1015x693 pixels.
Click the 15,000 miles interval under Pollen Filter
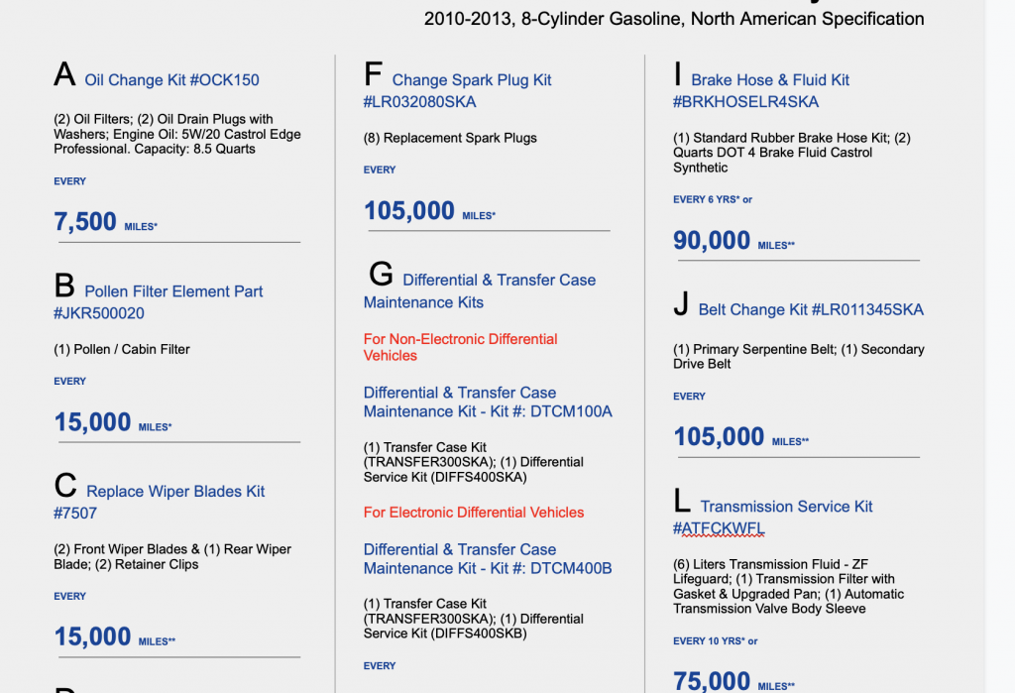click(113, 422)
